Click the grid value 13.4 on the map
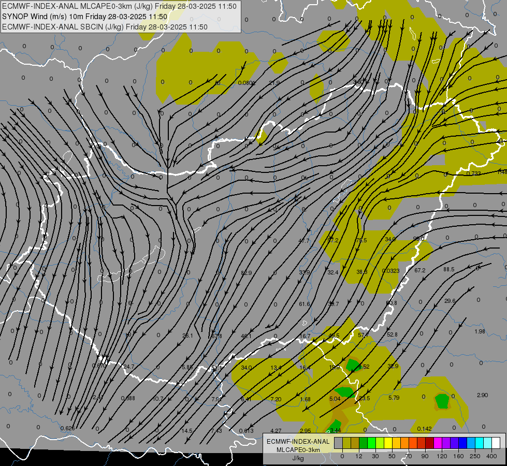 tap(276, 368)
